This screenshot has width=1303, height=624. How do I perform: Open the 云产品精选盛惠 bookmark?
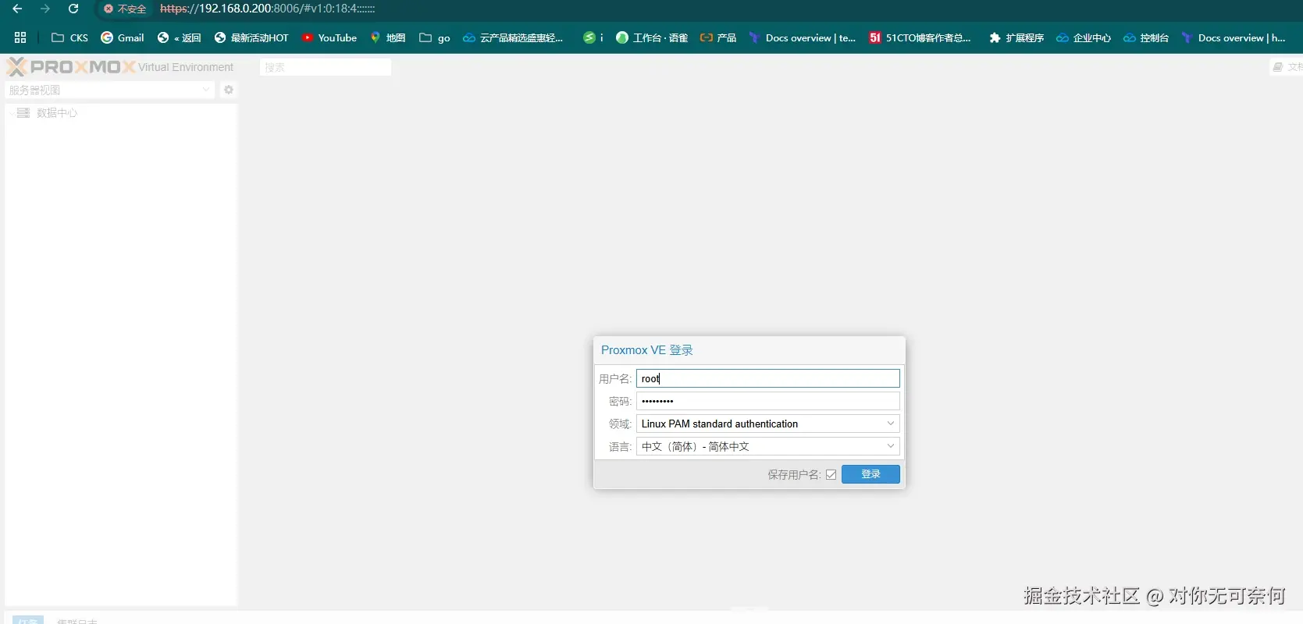513,37
